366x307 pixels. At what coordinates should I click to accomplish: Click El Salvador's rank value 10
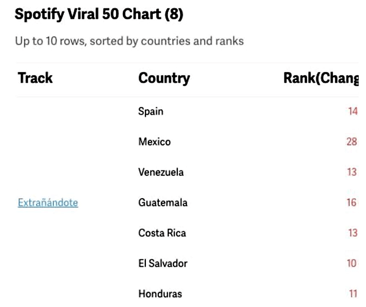(x=352, y=263)
